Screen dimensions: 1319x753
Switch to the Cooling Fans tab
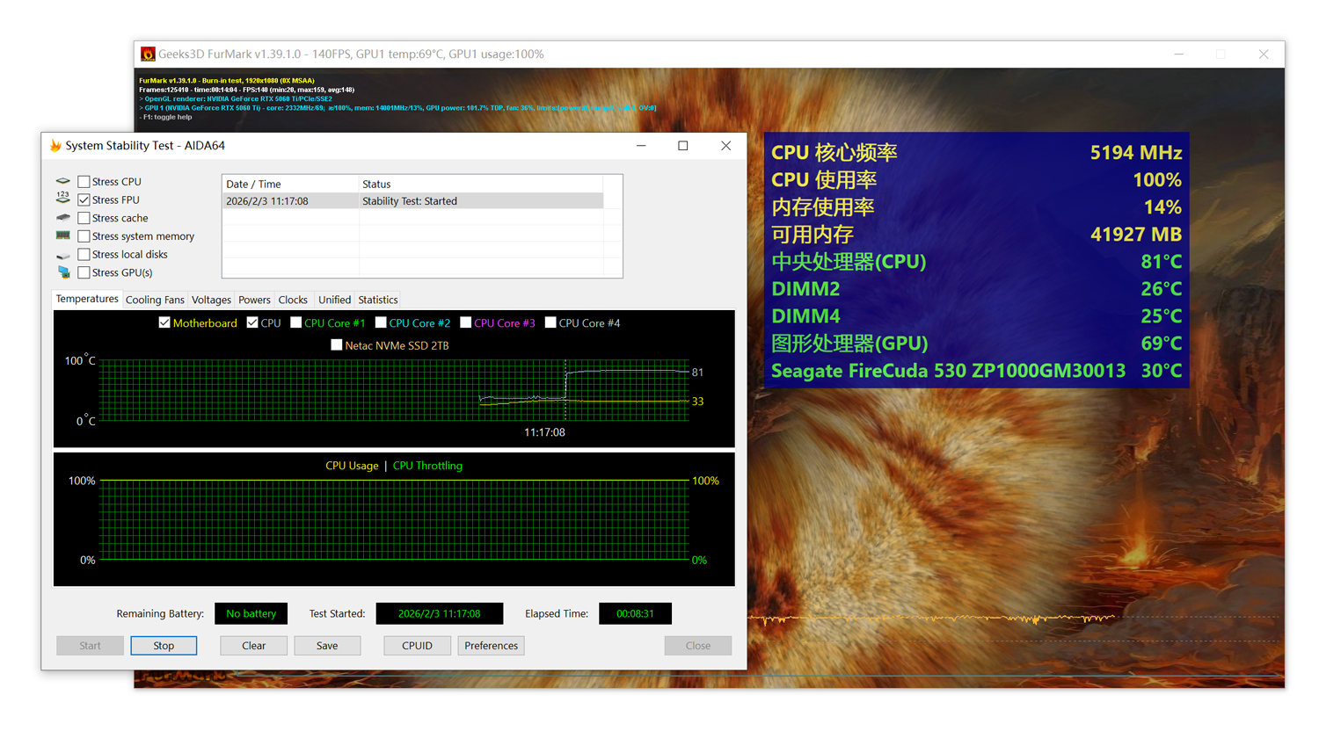[x=155, y=300]
